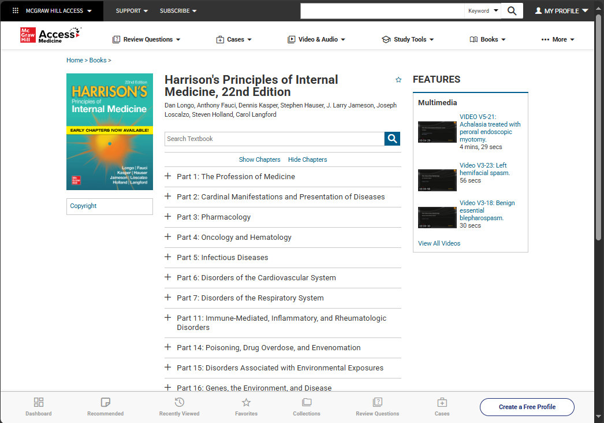
Task: Open VIDEO V5-21 Achalasia video link
Action: coord(490,128)
